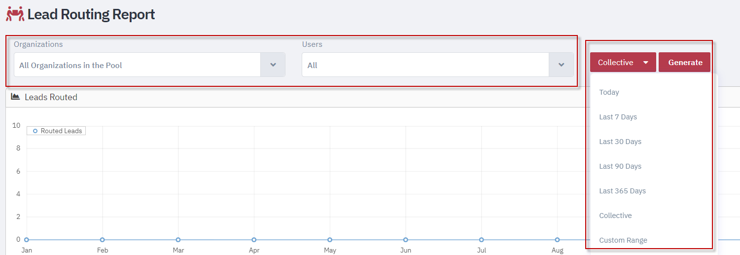
Task: Choose Last 30 Days option
Action: point(620,142)
